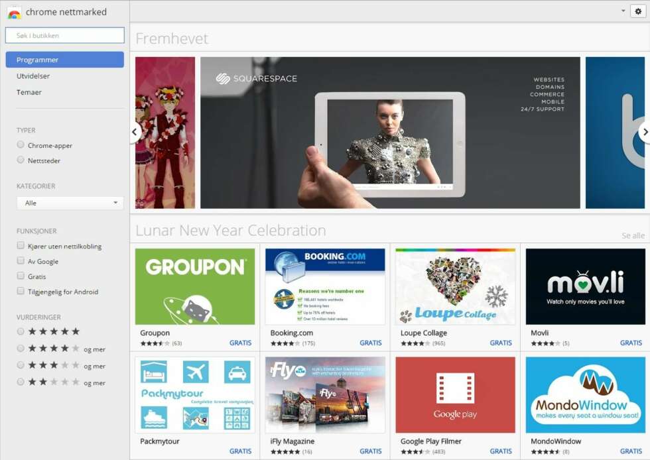The height and width of the screenshot is (460, 650).
Task: Select the five-star rating filter
Action: click(21, 331)
